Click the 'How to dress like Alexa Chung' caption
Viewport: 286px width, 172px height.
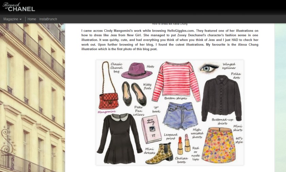[x=170, y=24]
